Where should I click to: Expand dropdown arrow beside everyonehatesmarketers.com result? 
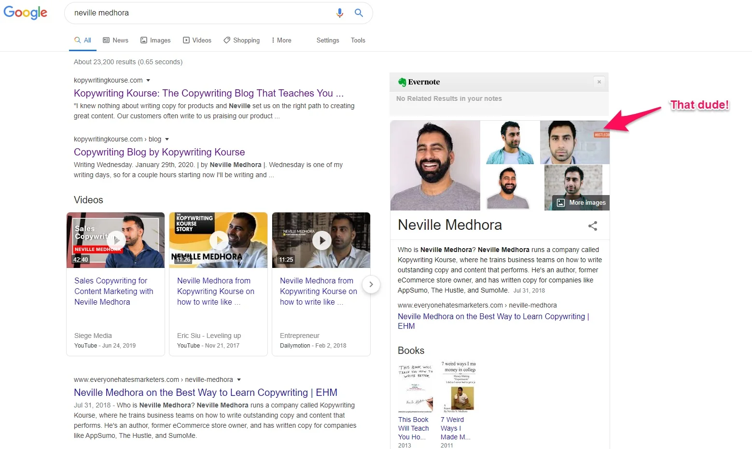pyautogui.click(x=239, y=379)
